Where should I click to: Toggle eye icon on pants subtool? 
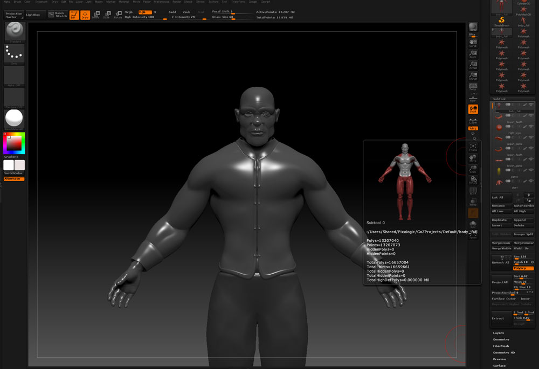[531, 170]
